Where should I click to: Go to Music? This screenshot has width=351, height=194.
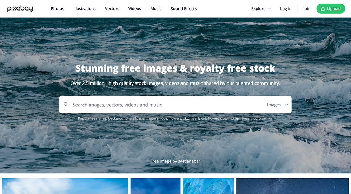click(x=156, y=9)
